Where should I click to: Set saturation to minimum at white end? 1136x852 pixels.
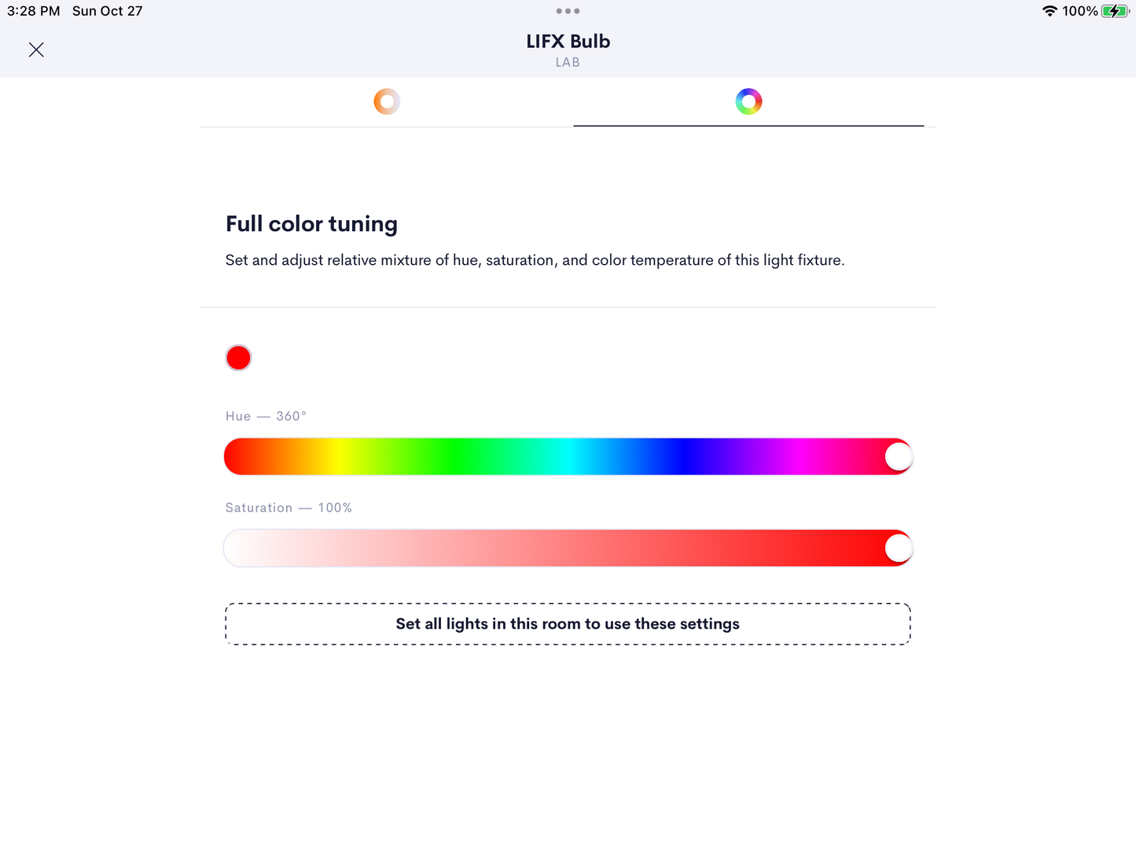[x=236, y=549]
